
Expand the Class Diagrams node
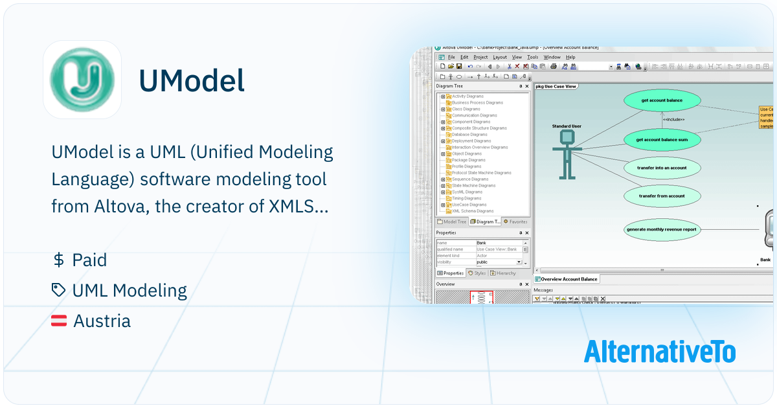tap(443, 109)
